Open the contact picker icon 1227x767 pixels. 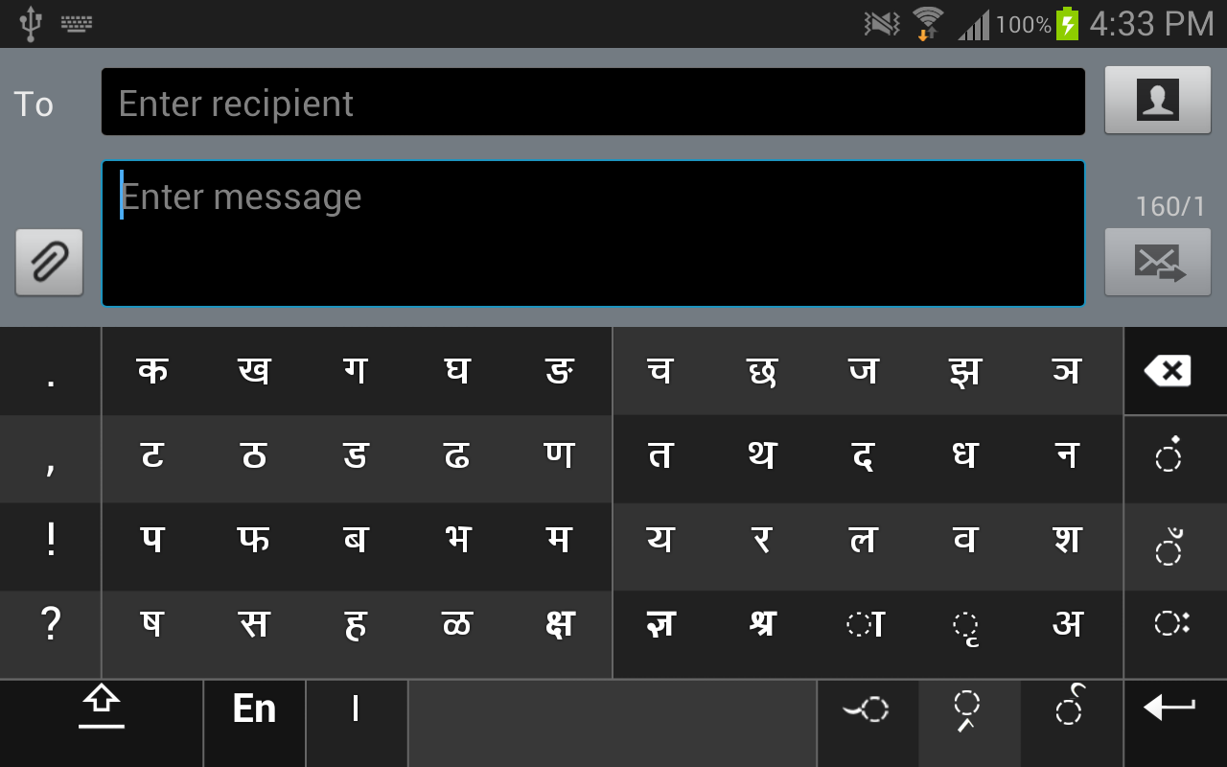pos(1157,100)
